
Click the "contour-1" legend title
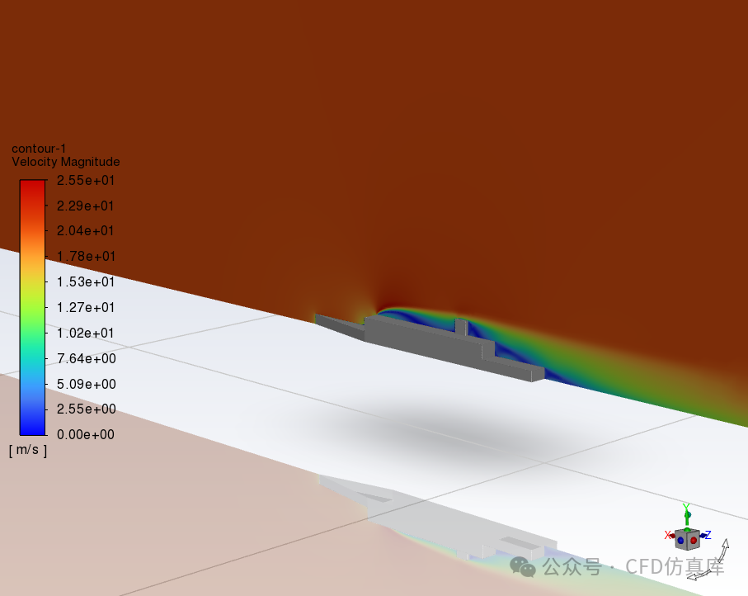39,149
